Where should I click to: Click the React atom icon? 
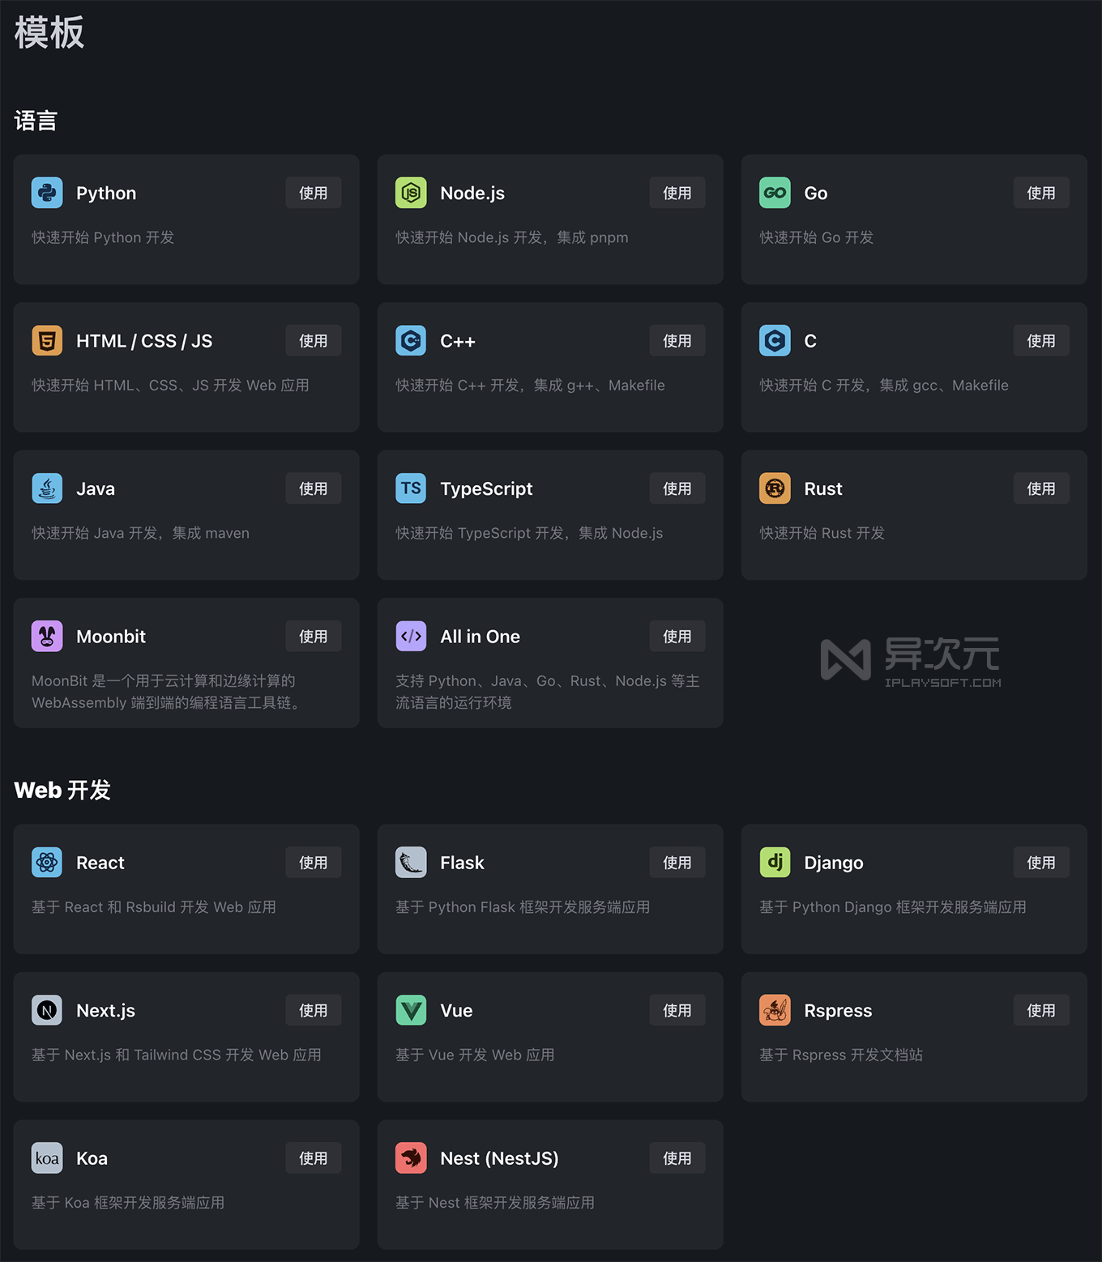coord(47,863)
